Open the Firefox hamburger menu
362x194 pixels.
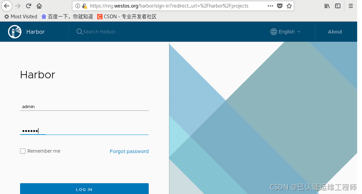click(x=350, y=6)
